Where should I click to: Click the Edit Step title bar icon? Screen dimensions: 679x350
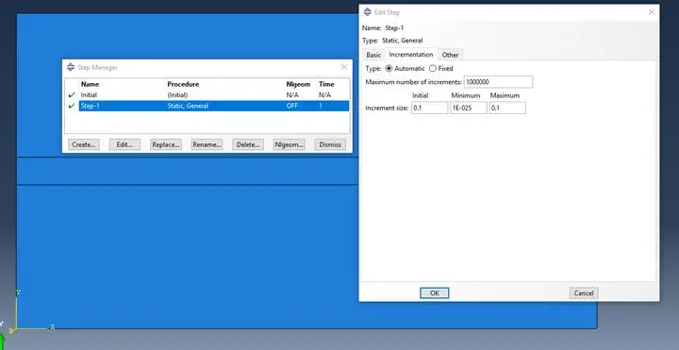point(368,12)
